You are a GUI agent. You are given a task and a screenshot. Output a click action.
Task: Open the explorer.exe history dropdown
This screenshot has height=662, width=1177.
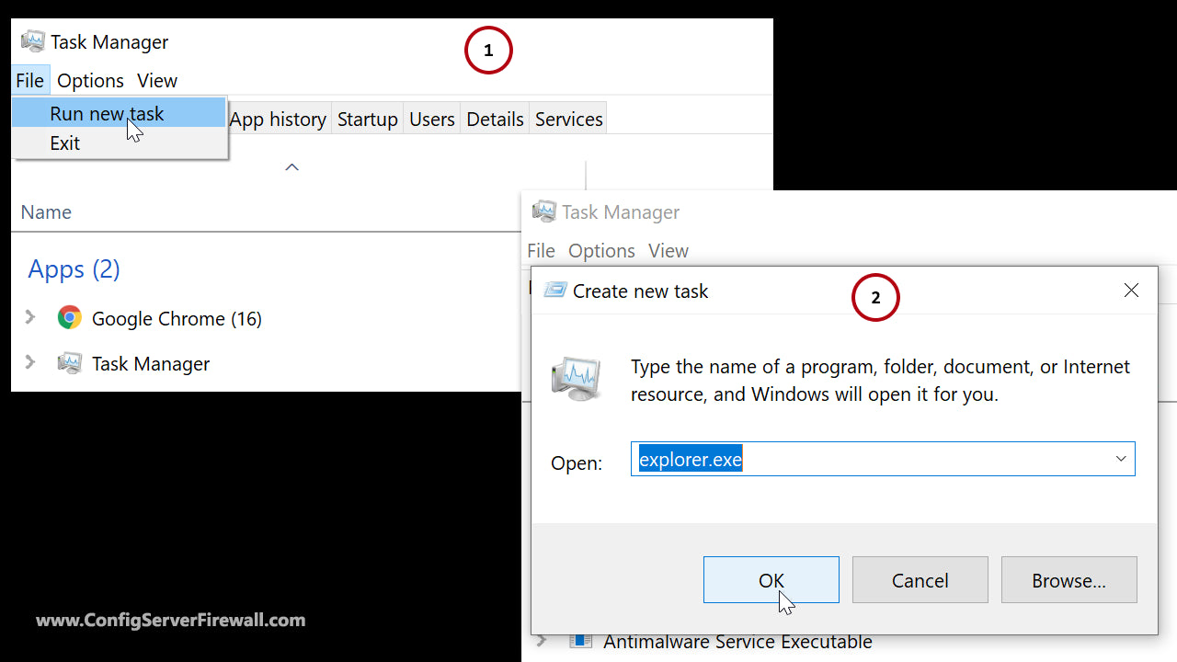tap(1120, 458)
